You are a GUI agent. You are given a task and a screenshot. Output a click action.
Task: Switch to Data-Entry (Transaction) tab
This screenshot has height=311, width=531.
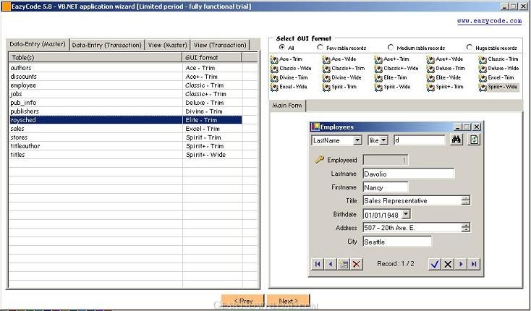pyautogui.click(x=106, y=45)
